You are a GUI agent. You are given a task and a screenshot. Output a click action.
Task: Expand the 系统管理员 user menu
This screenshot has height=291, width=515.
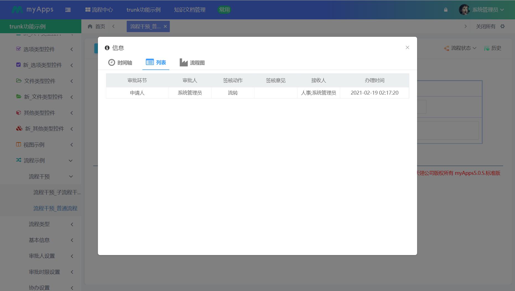point(488,10)
